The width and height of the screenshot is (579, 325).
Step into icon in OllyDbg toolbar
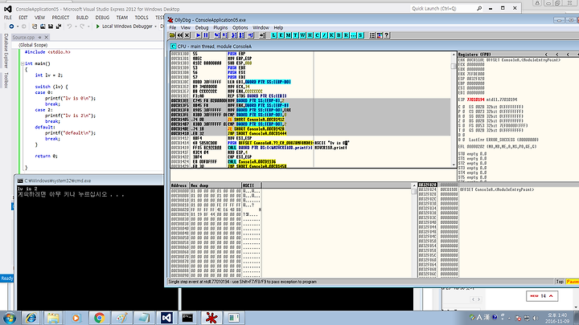pyautogui.click(x=217, y=35)
